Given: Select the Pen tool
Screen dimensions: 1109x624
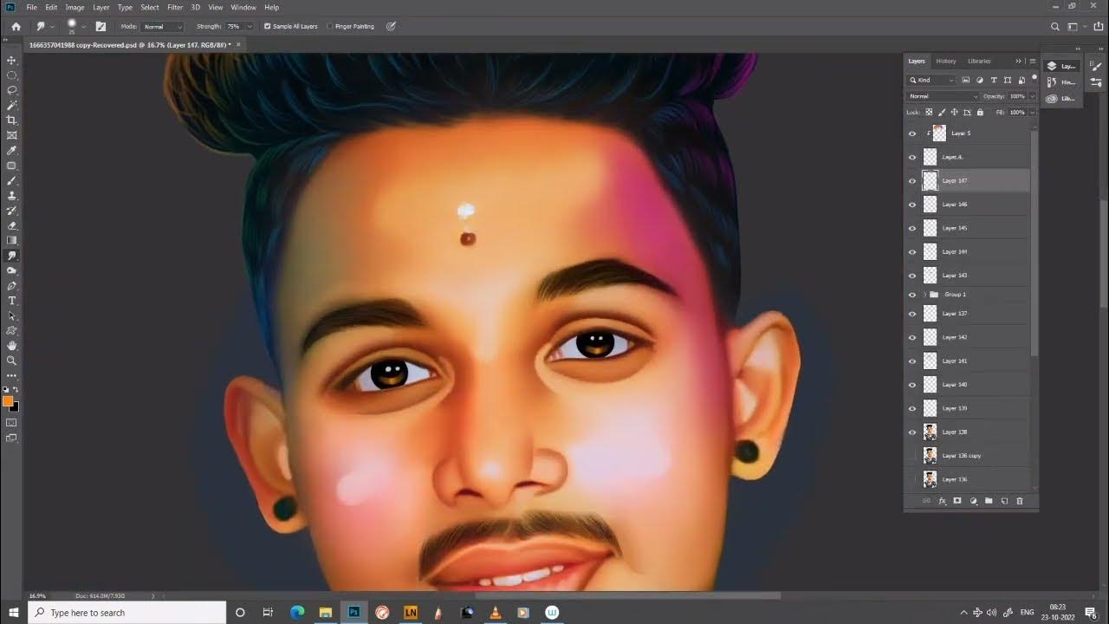Looking at the screenshot, I should tap(12, 286).
